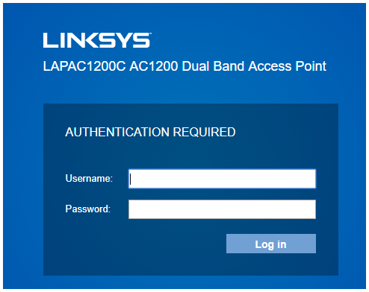Place cursor in the Username text box
The width and height of the screenshot is (369, 292).
[222, 179]
